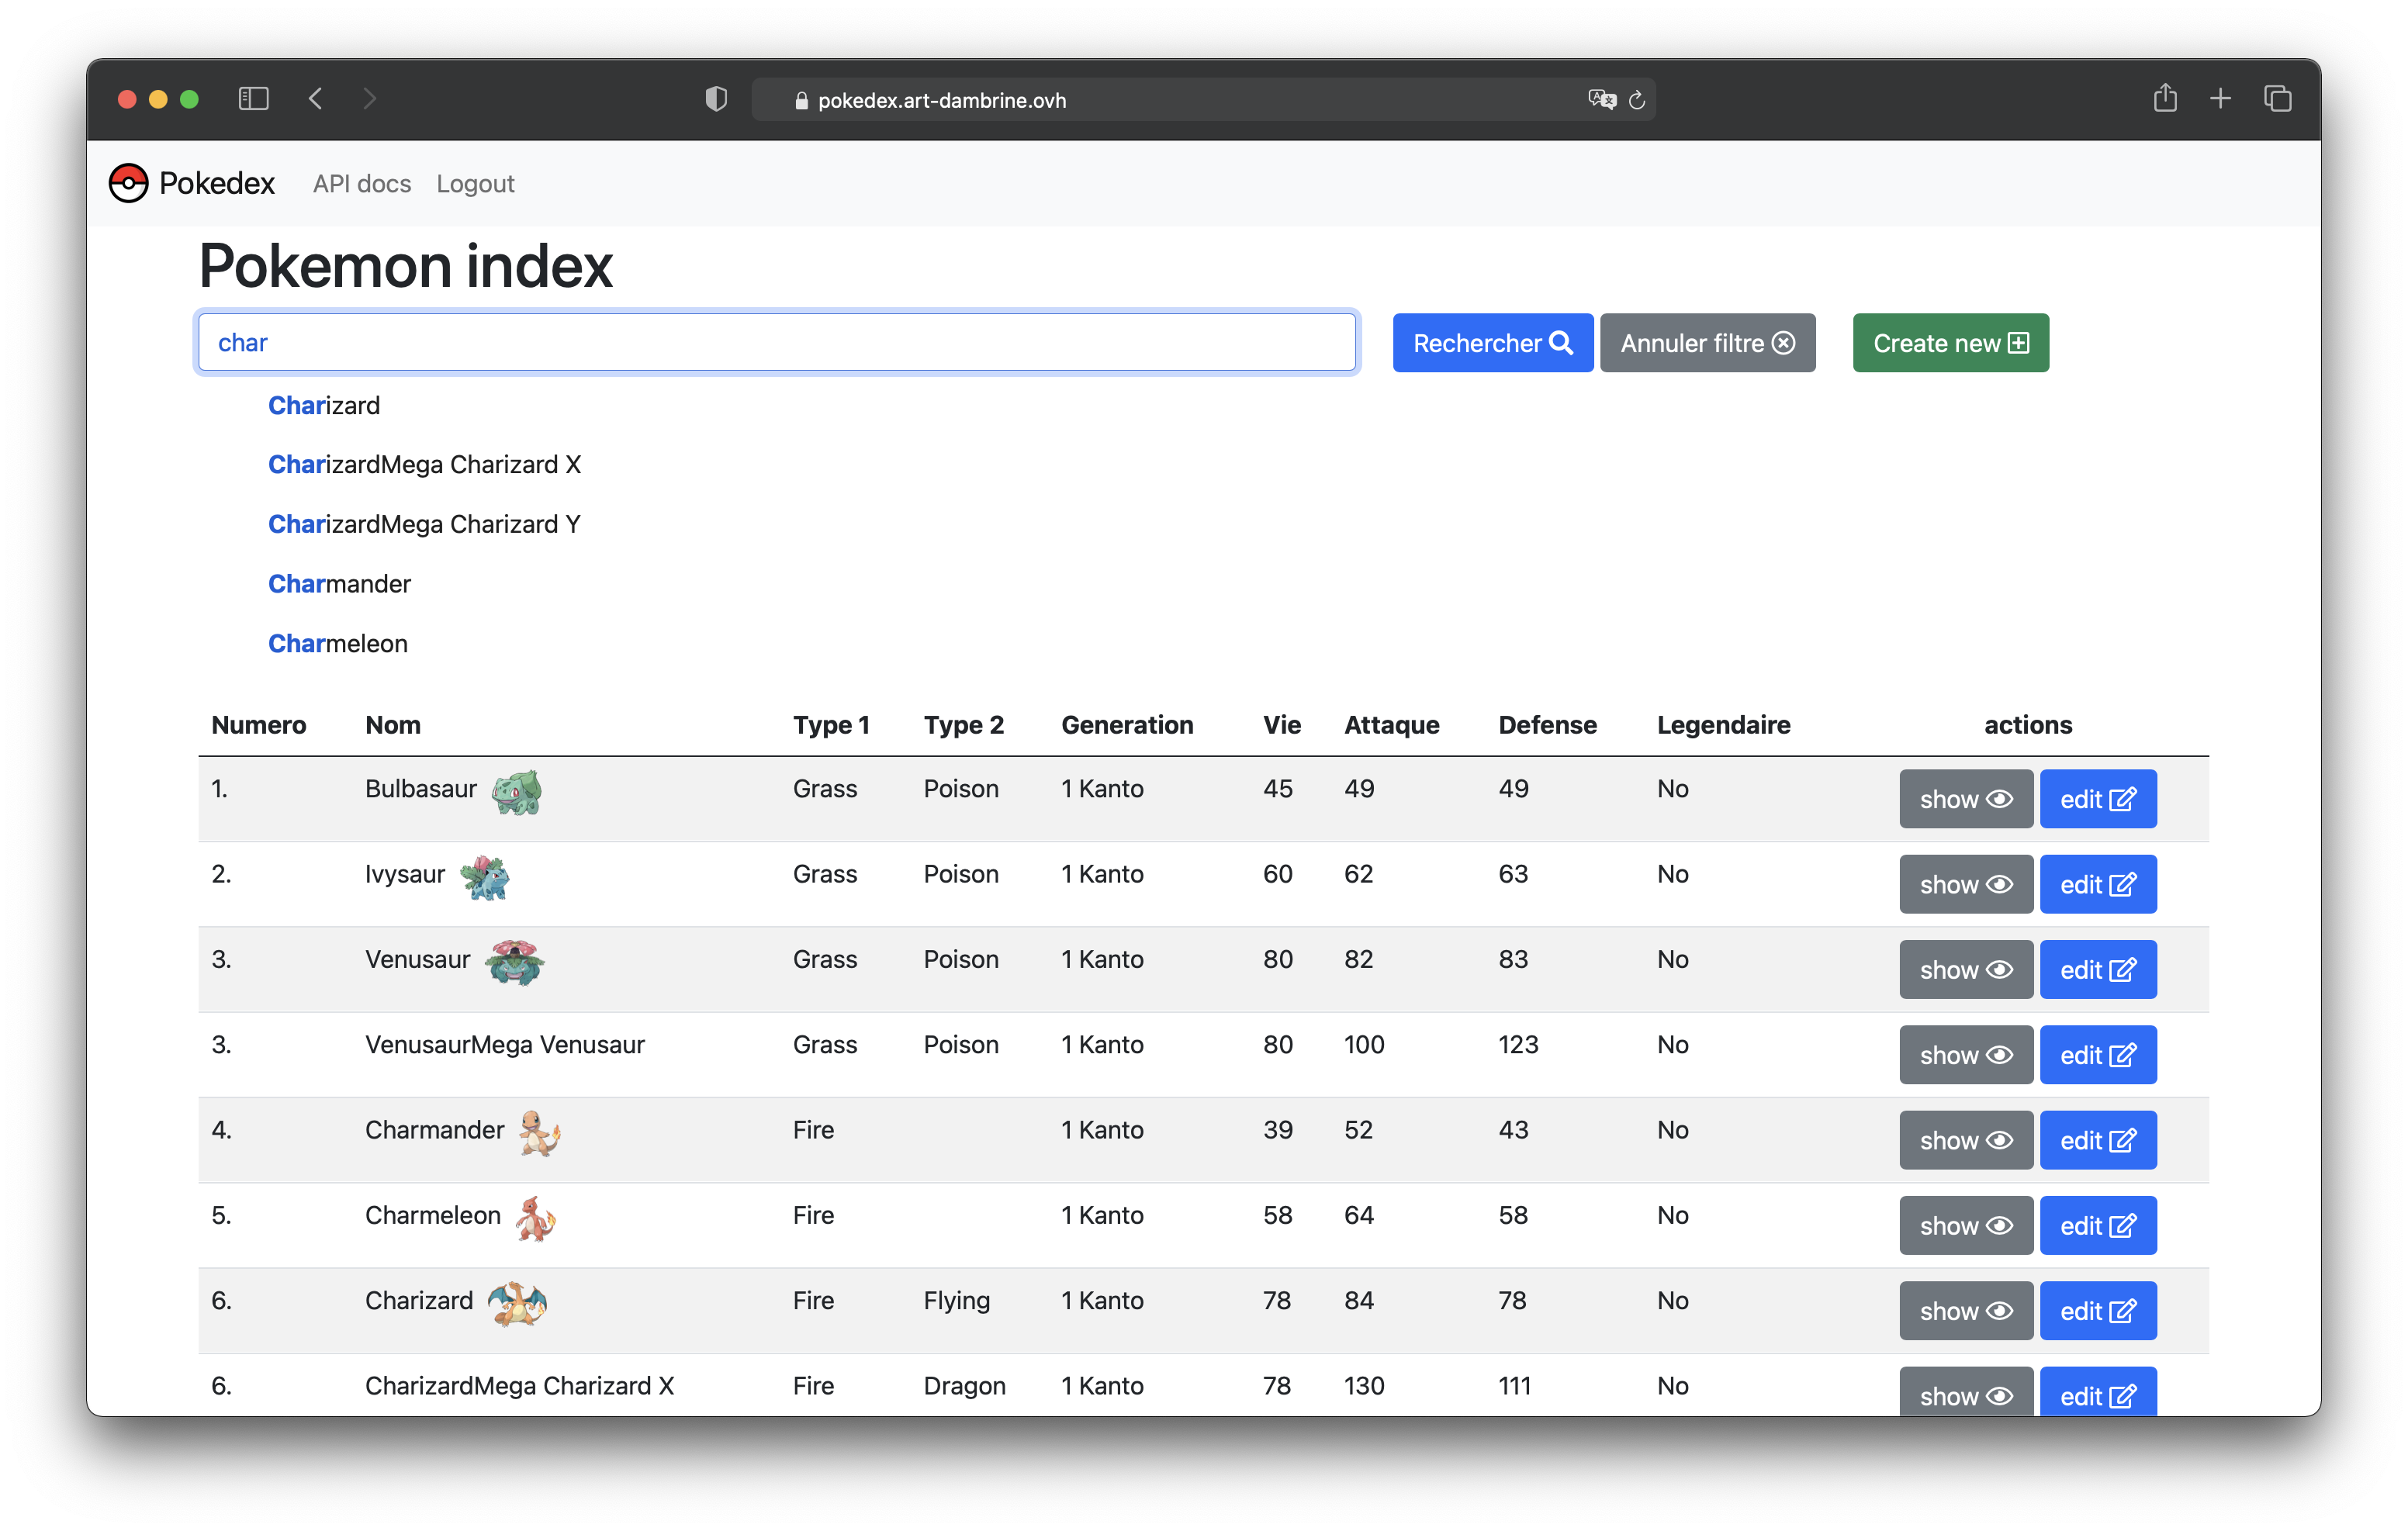Show details for Venusaur row with sprite

coord(1966,970)
